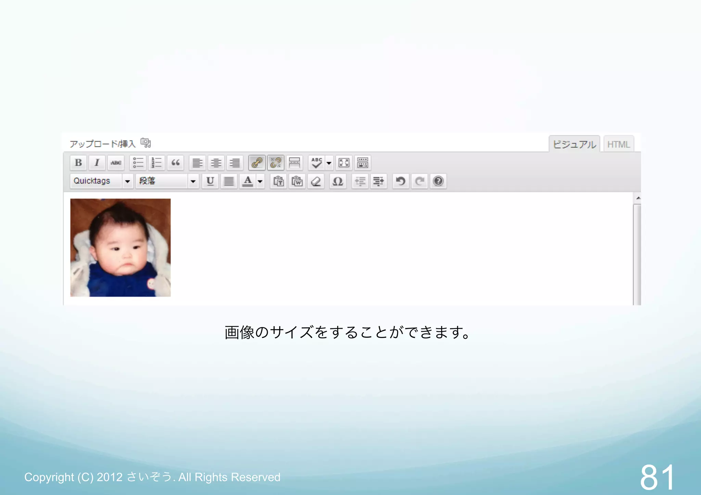The width and height of the screenshot is (701, 495).
Task: Remove link with unlink button
Action: [x=276, y=163]
